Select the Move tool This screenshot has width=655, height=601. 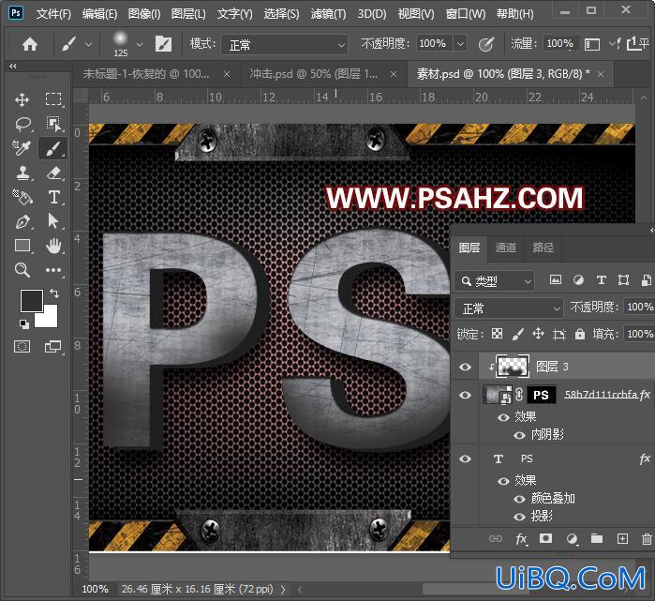click(22, 99)
